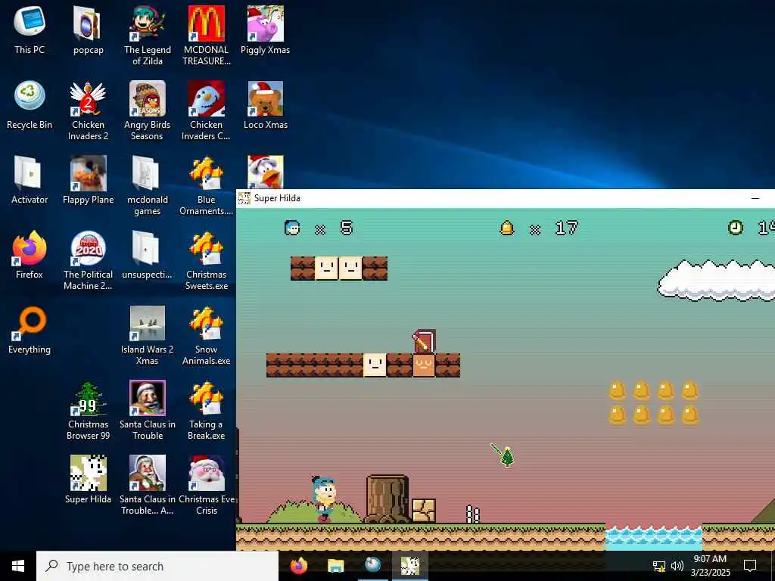Viewport: 775px width, 581px height.
Task: Click the Super Hilda title bar icon
Action: [x=244, y=198]
